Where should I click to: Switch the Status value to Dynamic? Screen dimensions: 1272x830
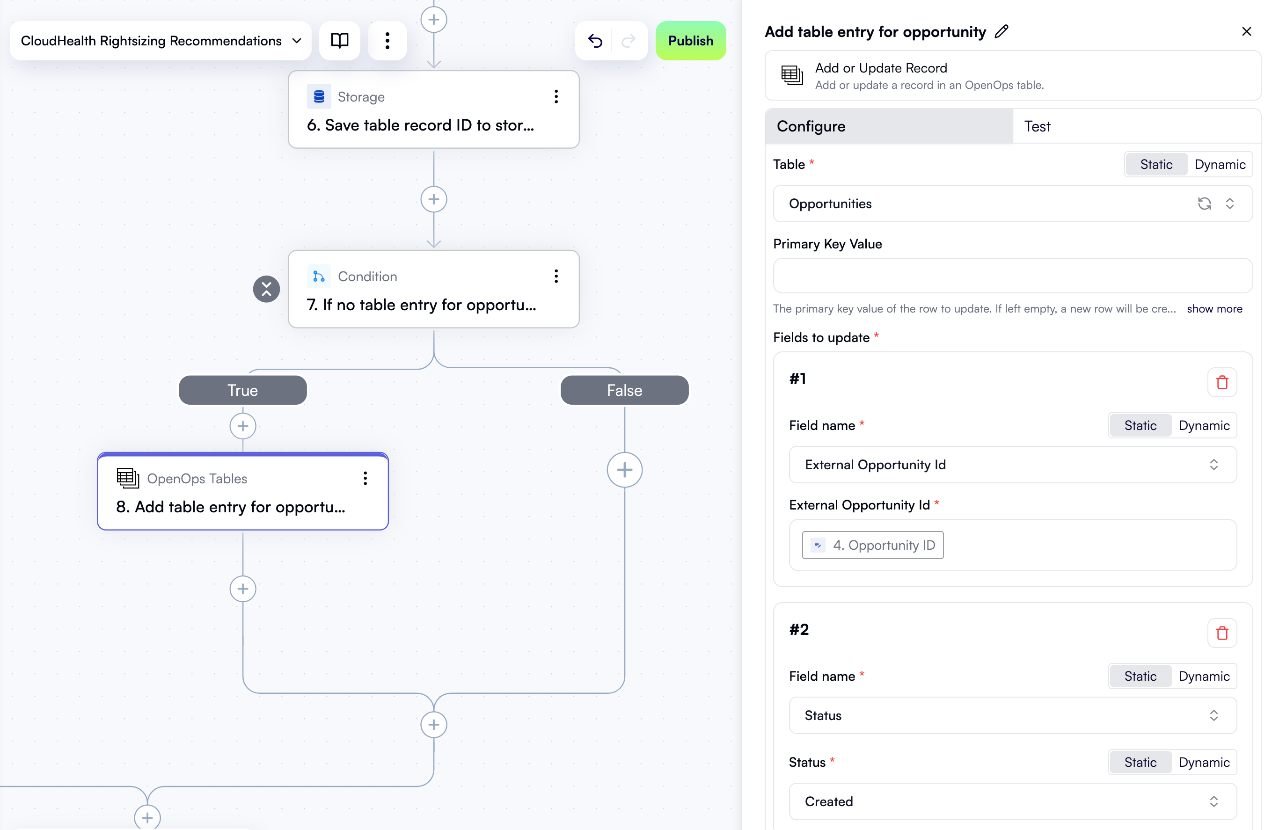coord(1204,762)
